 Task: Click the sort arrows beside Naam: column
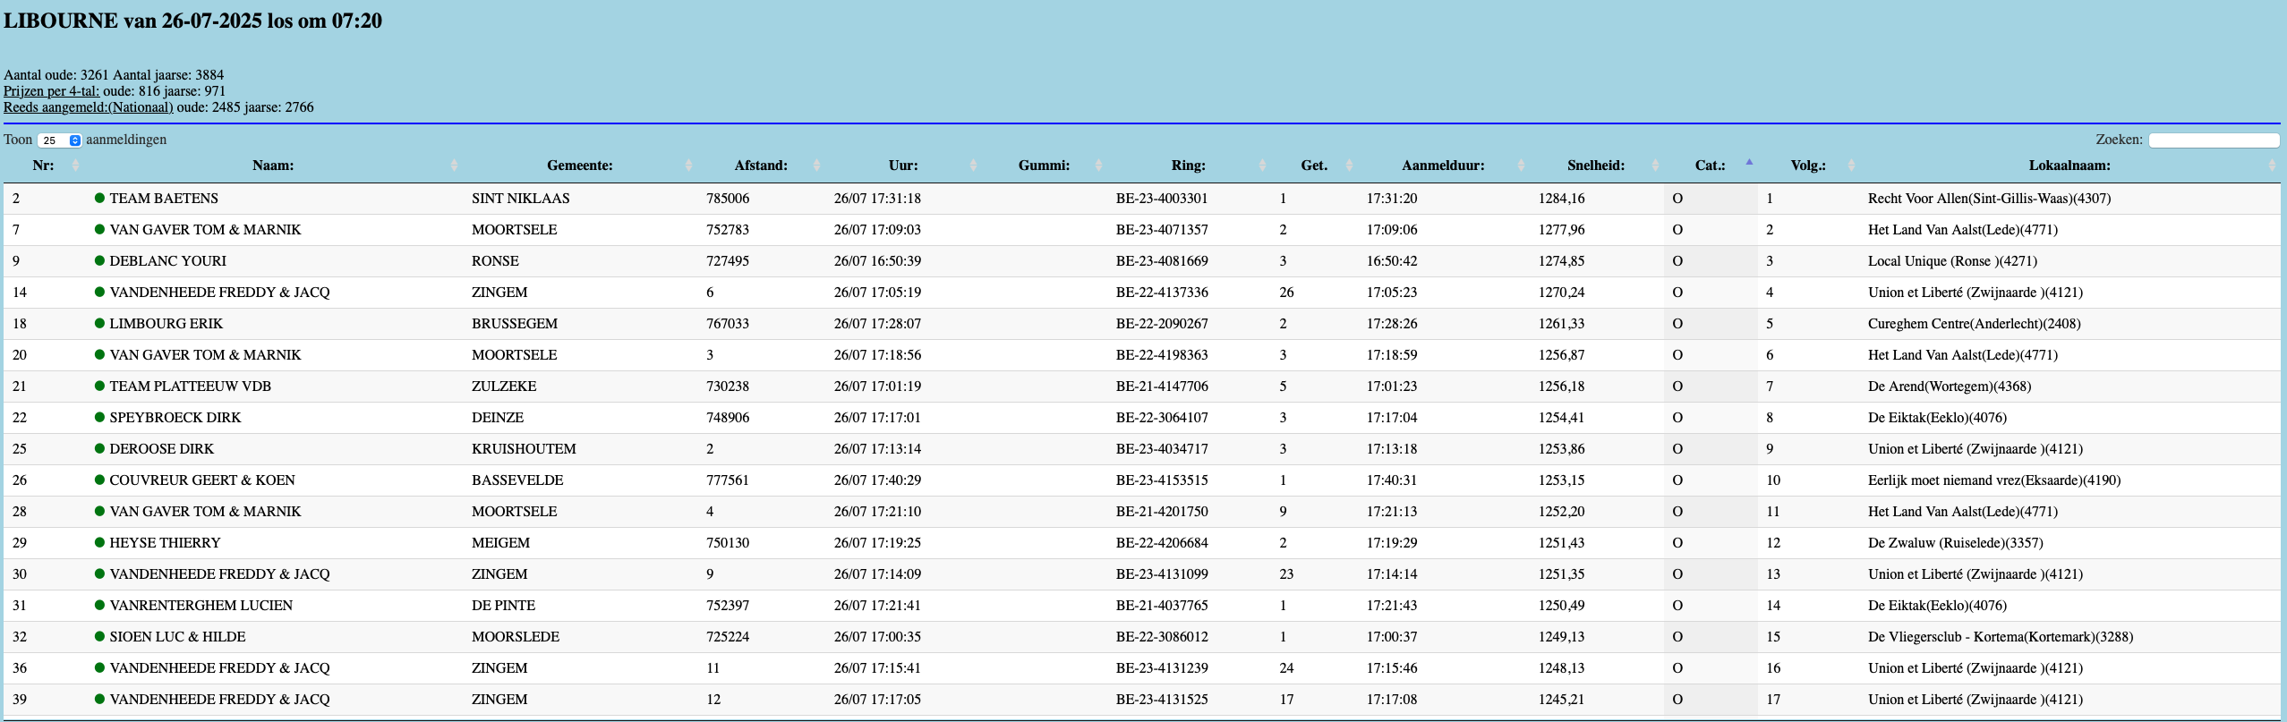(454, 166)
